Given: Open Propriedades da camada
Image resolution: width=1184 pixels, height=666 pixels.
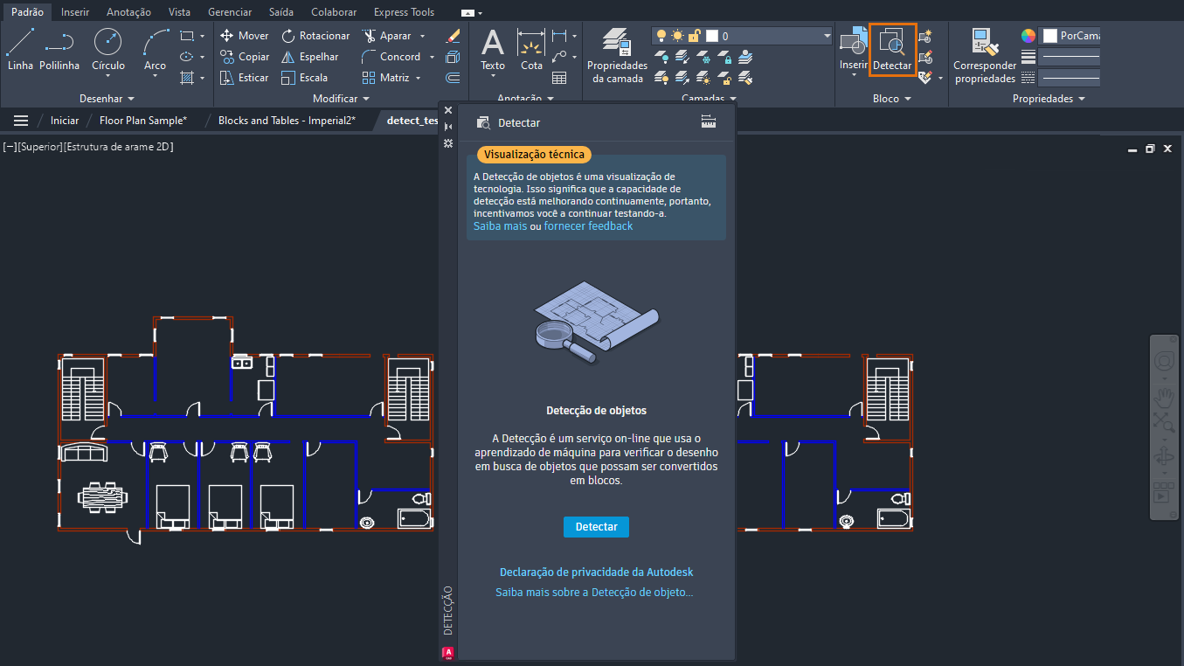Looking at the screenshot, I should [x=617, y=55].
